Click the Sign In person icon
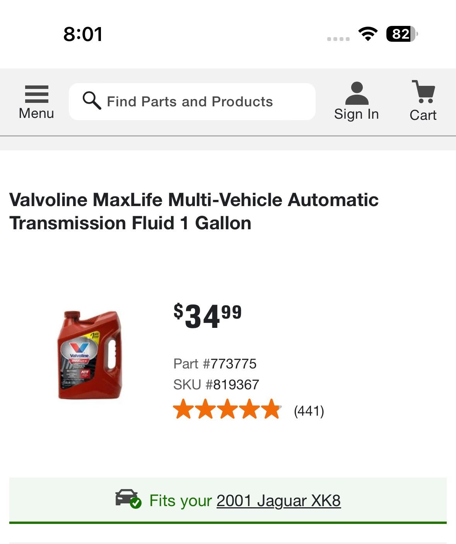 tap(356, 93)
